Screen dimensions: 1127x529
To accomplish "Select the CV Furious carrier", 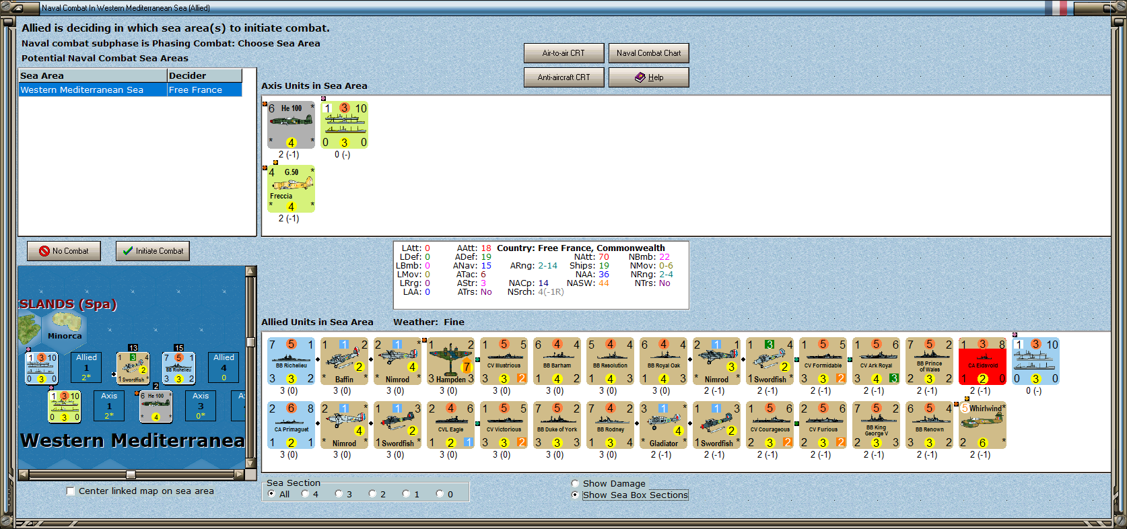I will [x=823, y=425].
